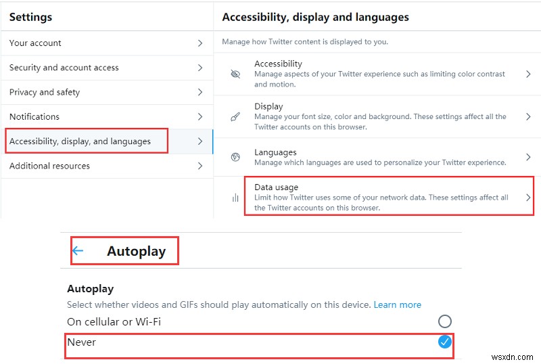
Task: Go back using the Autoplay back arrow
Action: tap(78, 251)
